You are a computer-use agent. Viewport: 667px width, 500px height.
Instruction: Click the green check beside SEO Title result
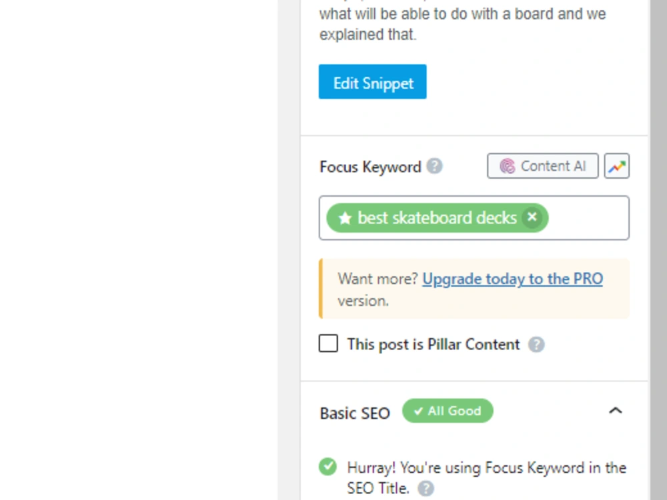[327, 467]
